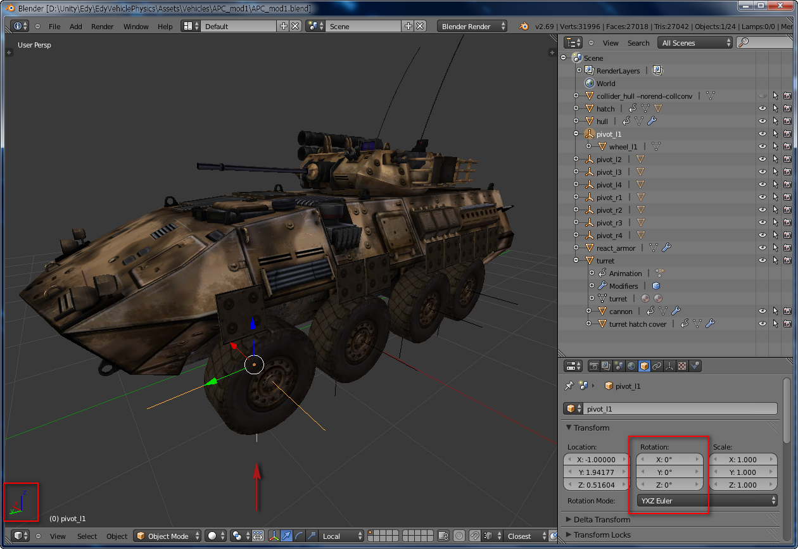The height and width of the screenshot is (549, 798).
Task: Open the Texture properties tab
Action: (x=682, y=366)
